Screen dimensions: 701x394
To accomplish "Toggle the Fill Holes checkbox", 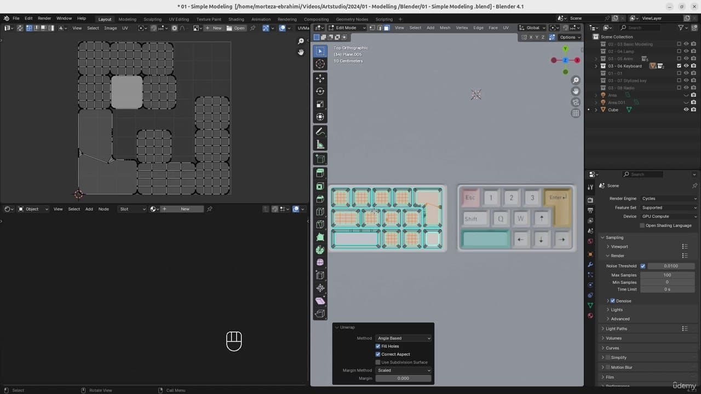I will pyautogui.click(x=378, y=346).
